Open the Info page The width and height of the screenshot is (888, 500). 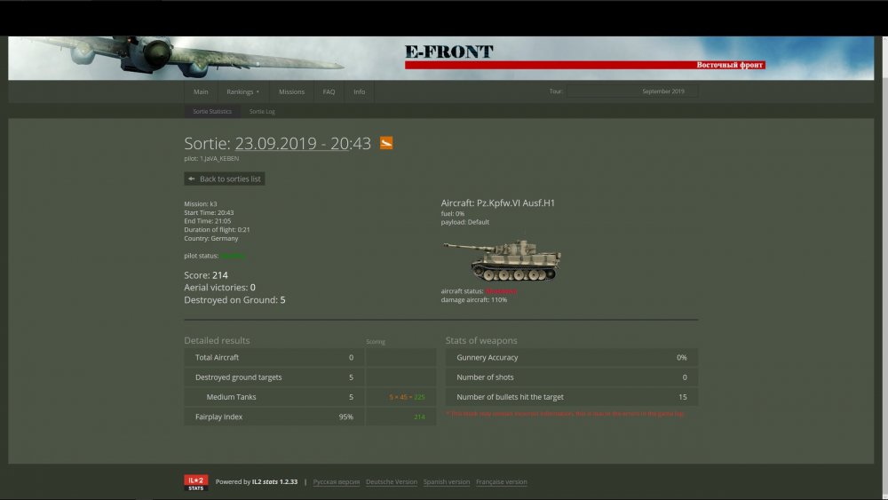point(359,91)
